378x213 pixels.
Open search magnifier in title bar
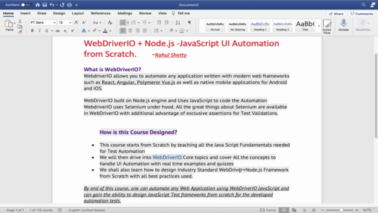point(363,5)
